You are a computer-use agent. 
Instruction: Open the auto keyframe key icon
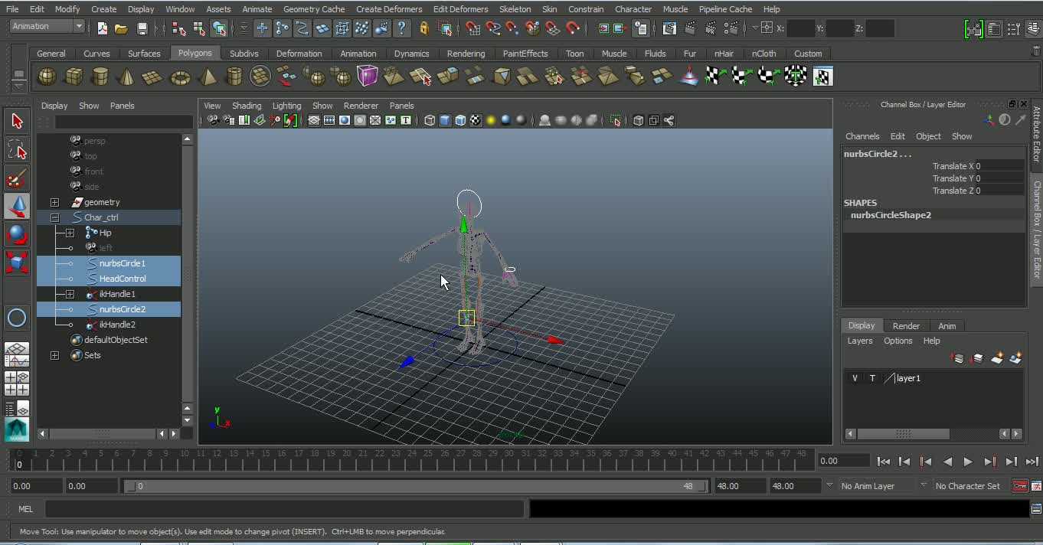click(x=1019, y=486)
